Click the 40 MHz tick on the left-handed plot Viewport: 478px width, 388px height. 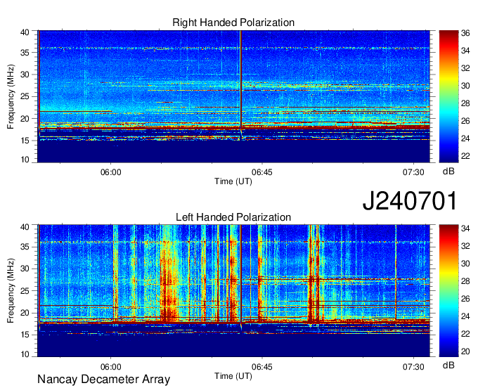pyautogui.click(x=25, y=227)
